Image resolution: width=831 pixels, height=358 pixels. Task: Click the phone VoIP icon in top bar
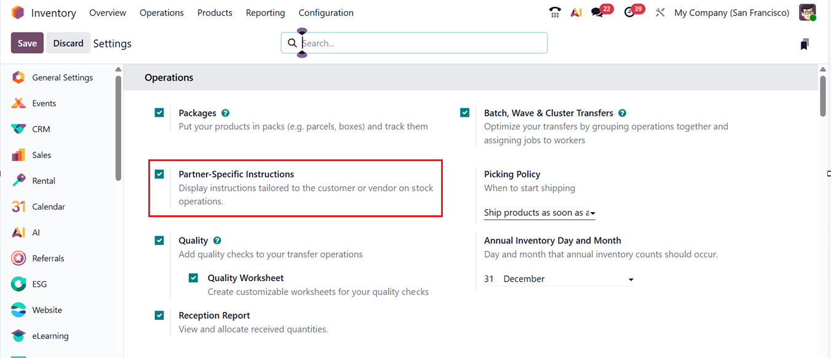pos(555,12)
